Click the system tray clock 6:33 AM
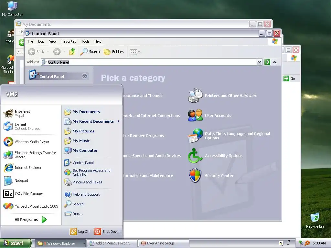 tap(319, 243)
